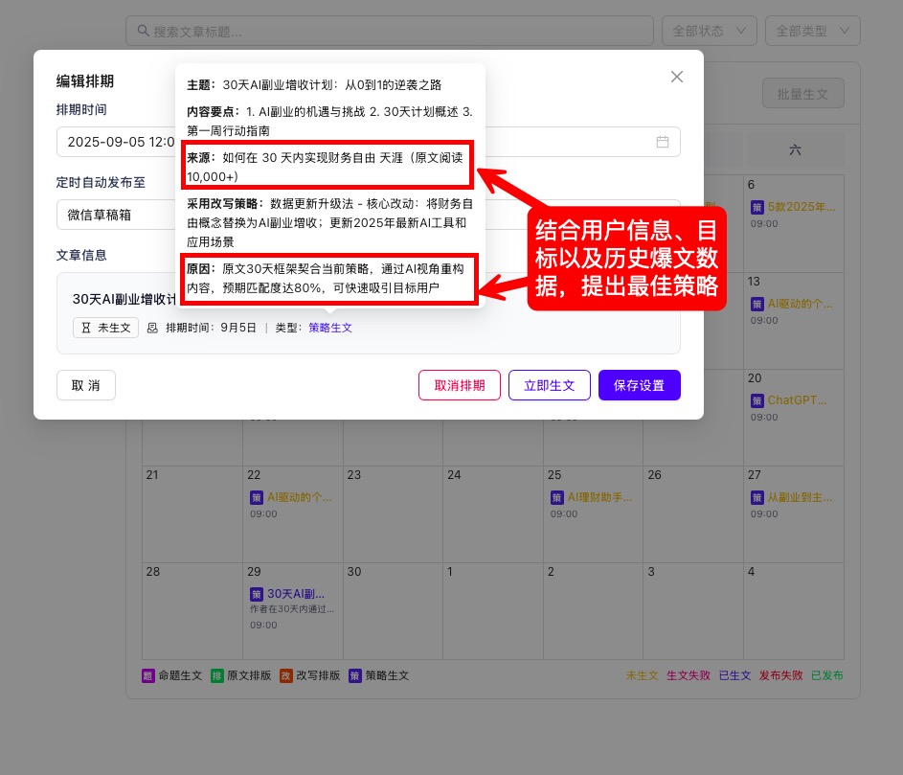Open the calendar picker icon in 排期时间 field
This screenshot has height=775, width=903.
pyautogui.click(x=664, y=141)
